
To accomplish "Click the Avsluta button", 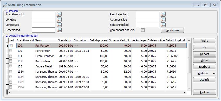I will pos(205,92).
